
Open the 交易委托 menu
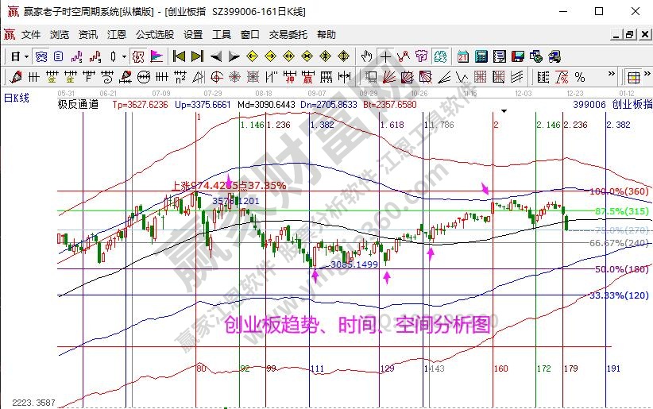pos(289,35)
